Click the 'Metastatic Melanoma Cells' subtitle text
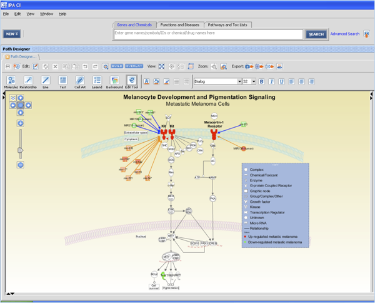 [x=197, y=104]
